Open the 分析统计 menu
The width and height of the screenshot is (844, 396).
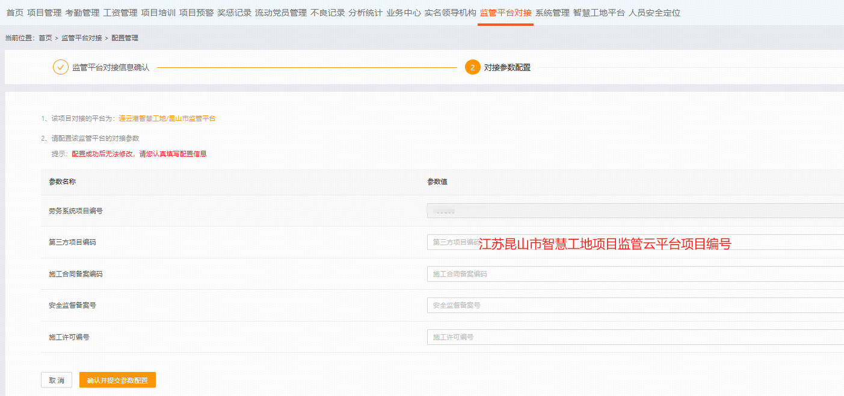tap(365, 13)
